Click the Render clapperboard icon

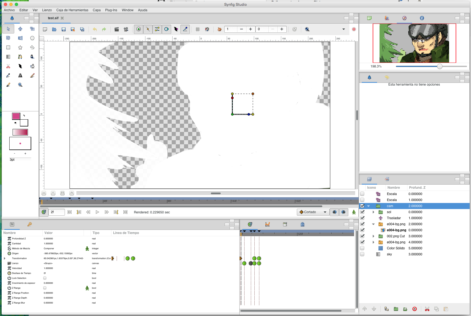pyautogui.click(x=117, y=29)
